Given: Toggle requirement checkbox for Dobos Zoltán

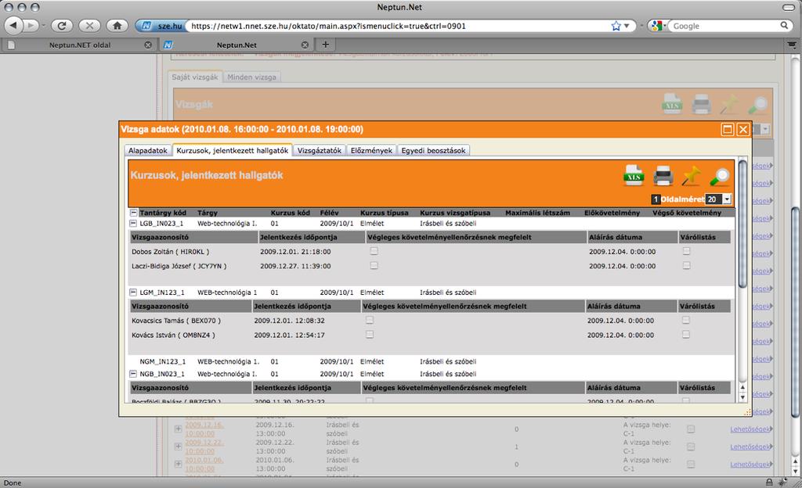Looking at the screenshot, I should 374,251.
